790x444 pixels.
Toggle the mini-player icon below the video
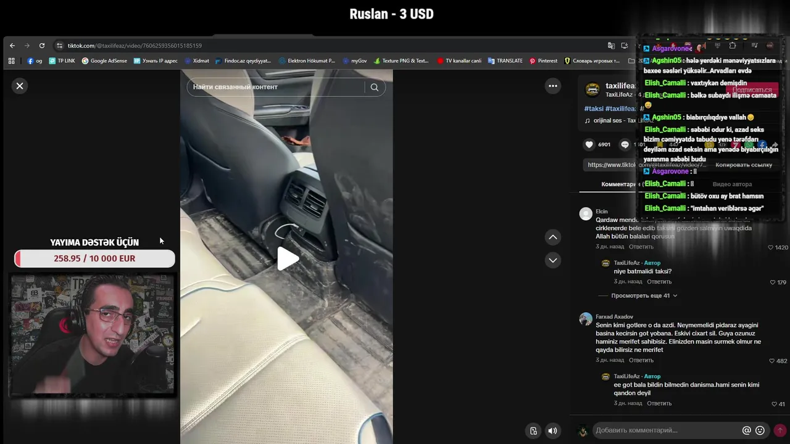tap(534, 431)
